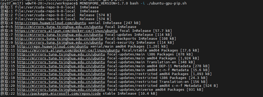Open huaweicloud link on xenial/main amd64 Packages line

pyautogui.click(x=53, y=46)
